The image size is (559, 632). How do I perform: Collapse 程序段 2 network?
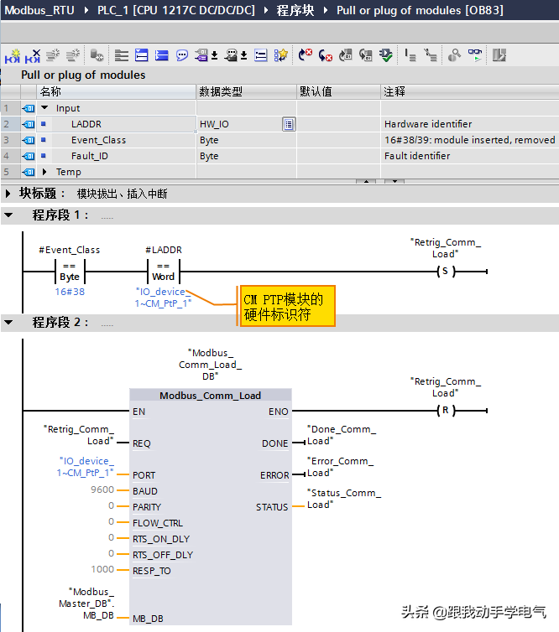(x=8, y=323)
